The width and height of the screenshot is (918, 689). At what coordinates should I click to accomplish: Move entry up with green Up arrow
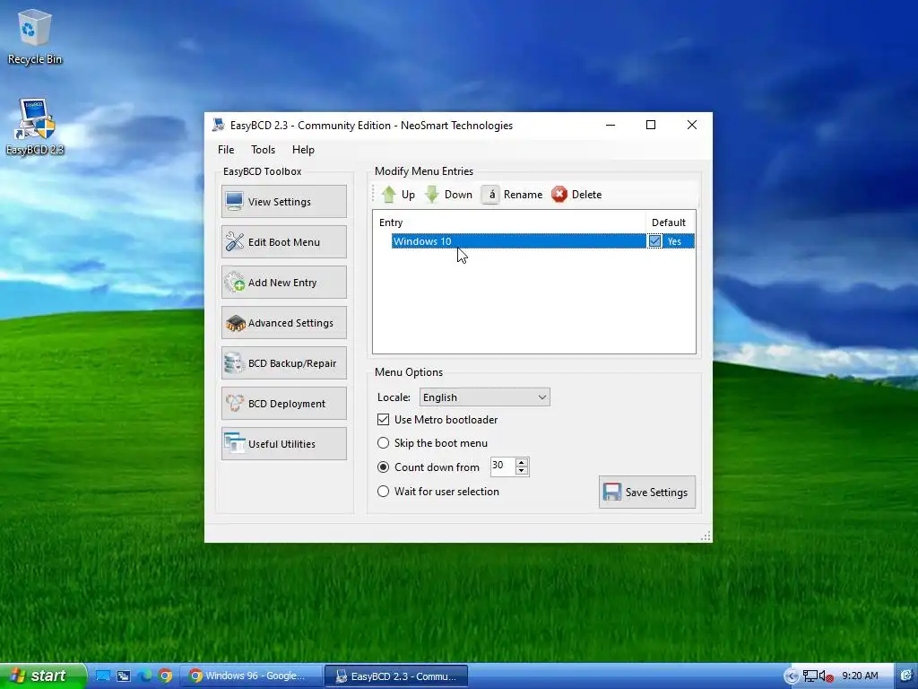click(x=398, y=195)
